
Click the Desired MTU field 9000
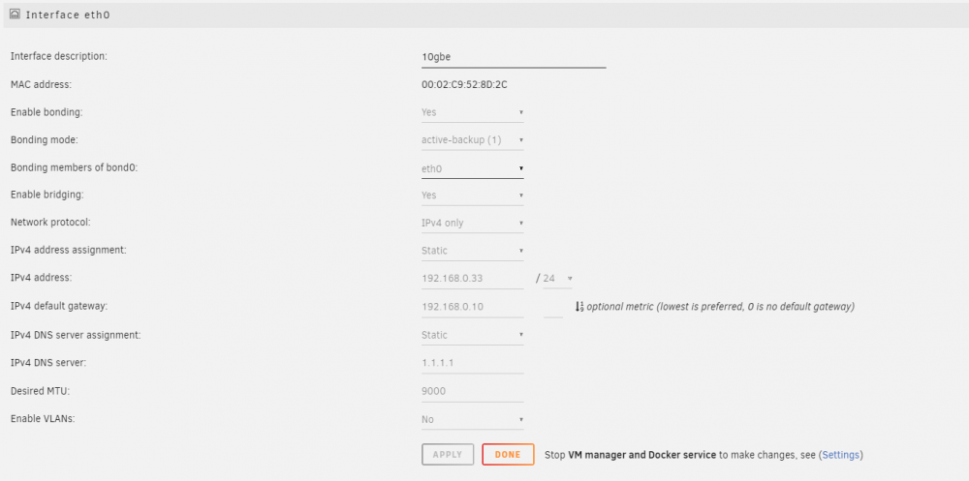coord(473,391)
